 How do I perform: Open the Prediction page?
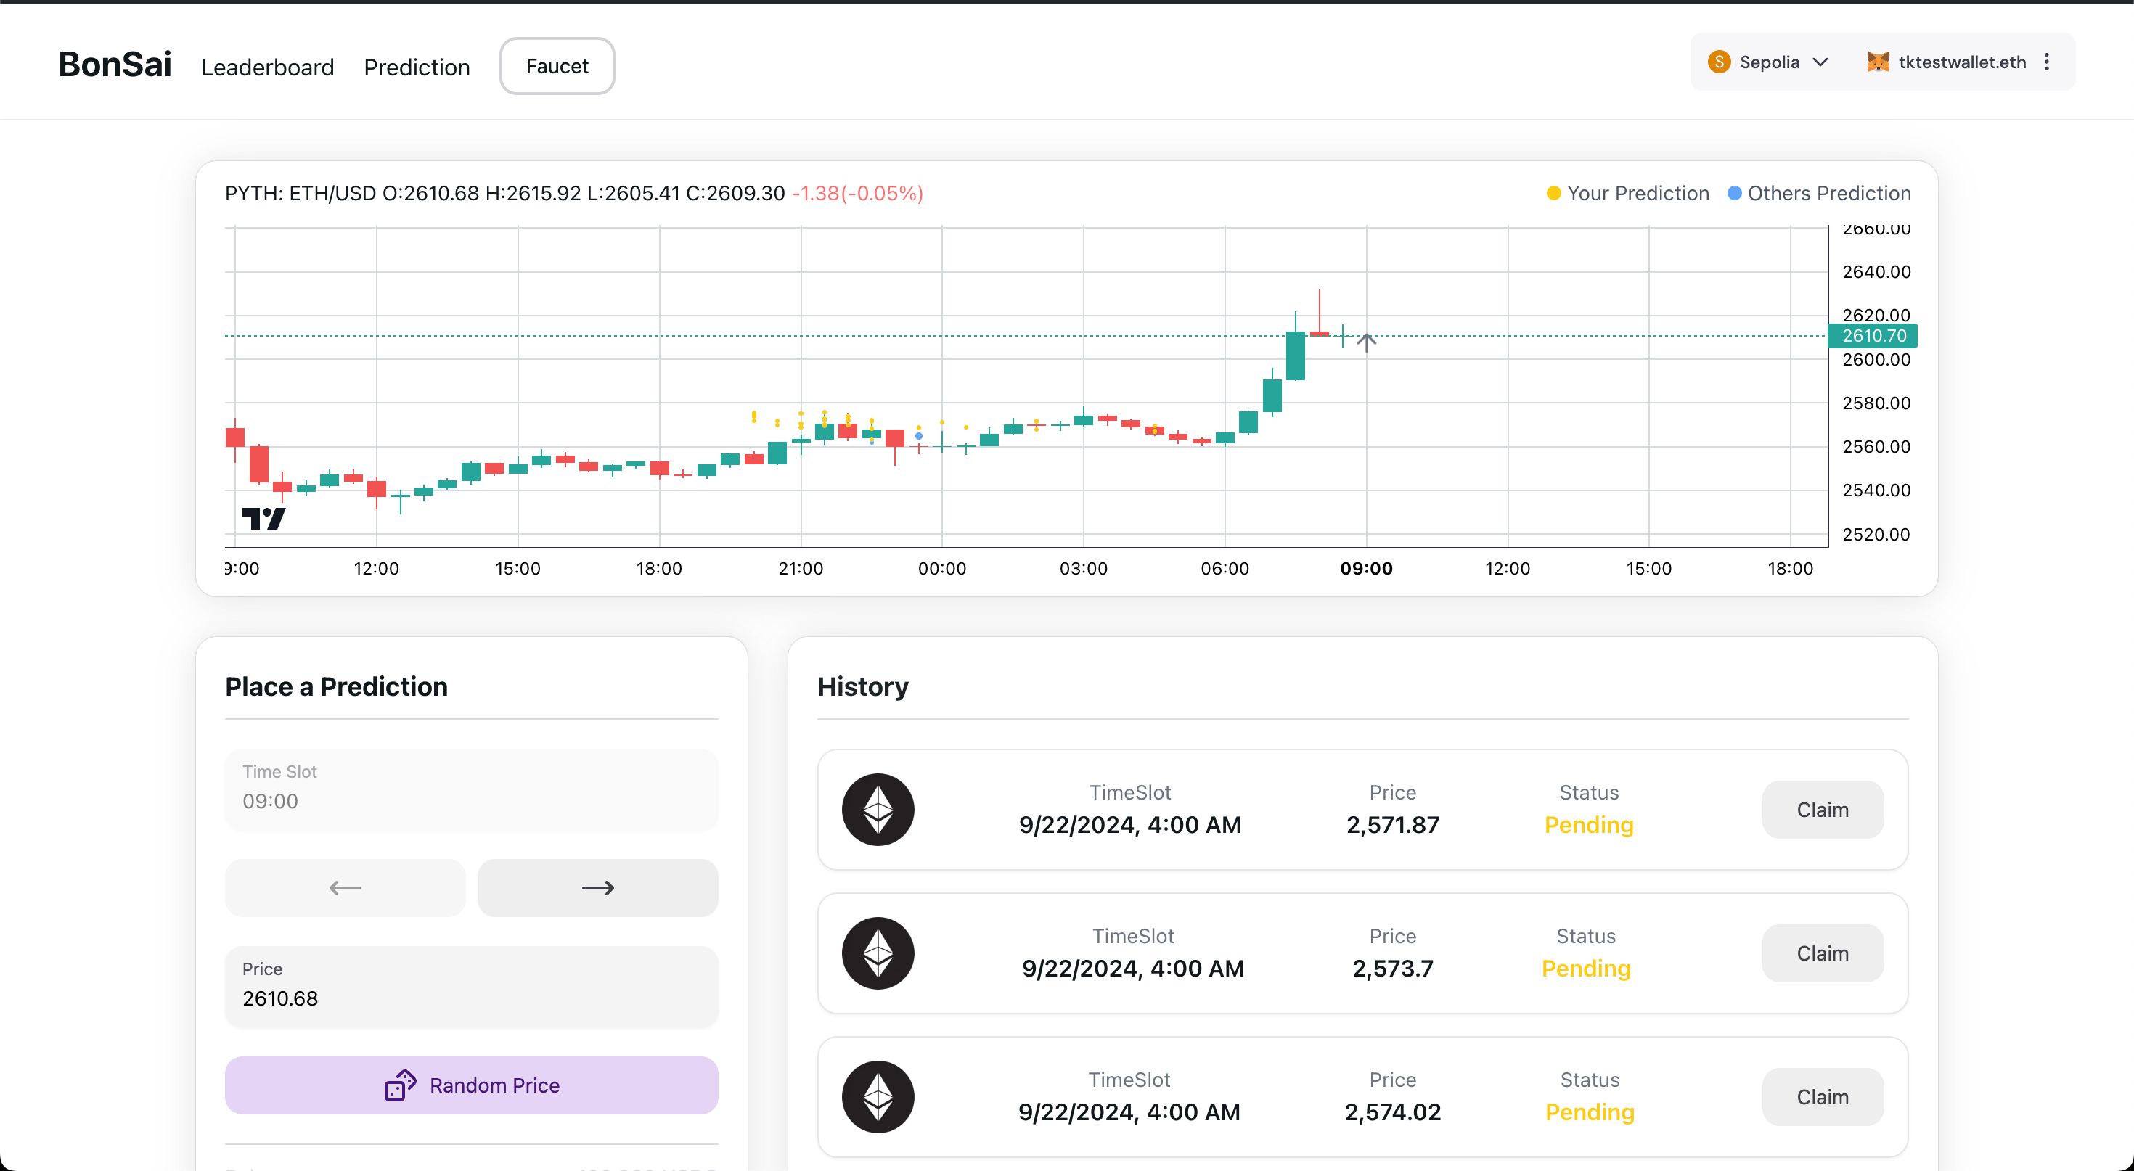(417, 67)
